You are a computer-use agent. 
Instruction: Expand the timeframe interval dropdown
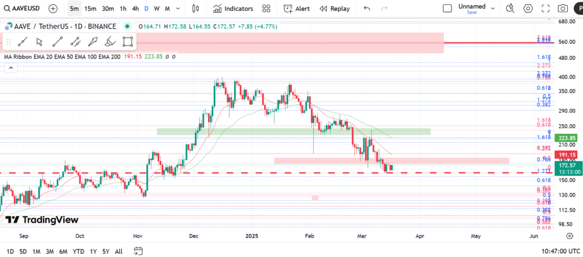[179, 9]
